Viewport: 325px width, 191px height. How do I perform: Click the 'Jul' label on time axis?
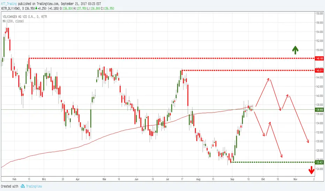point(167,179)
